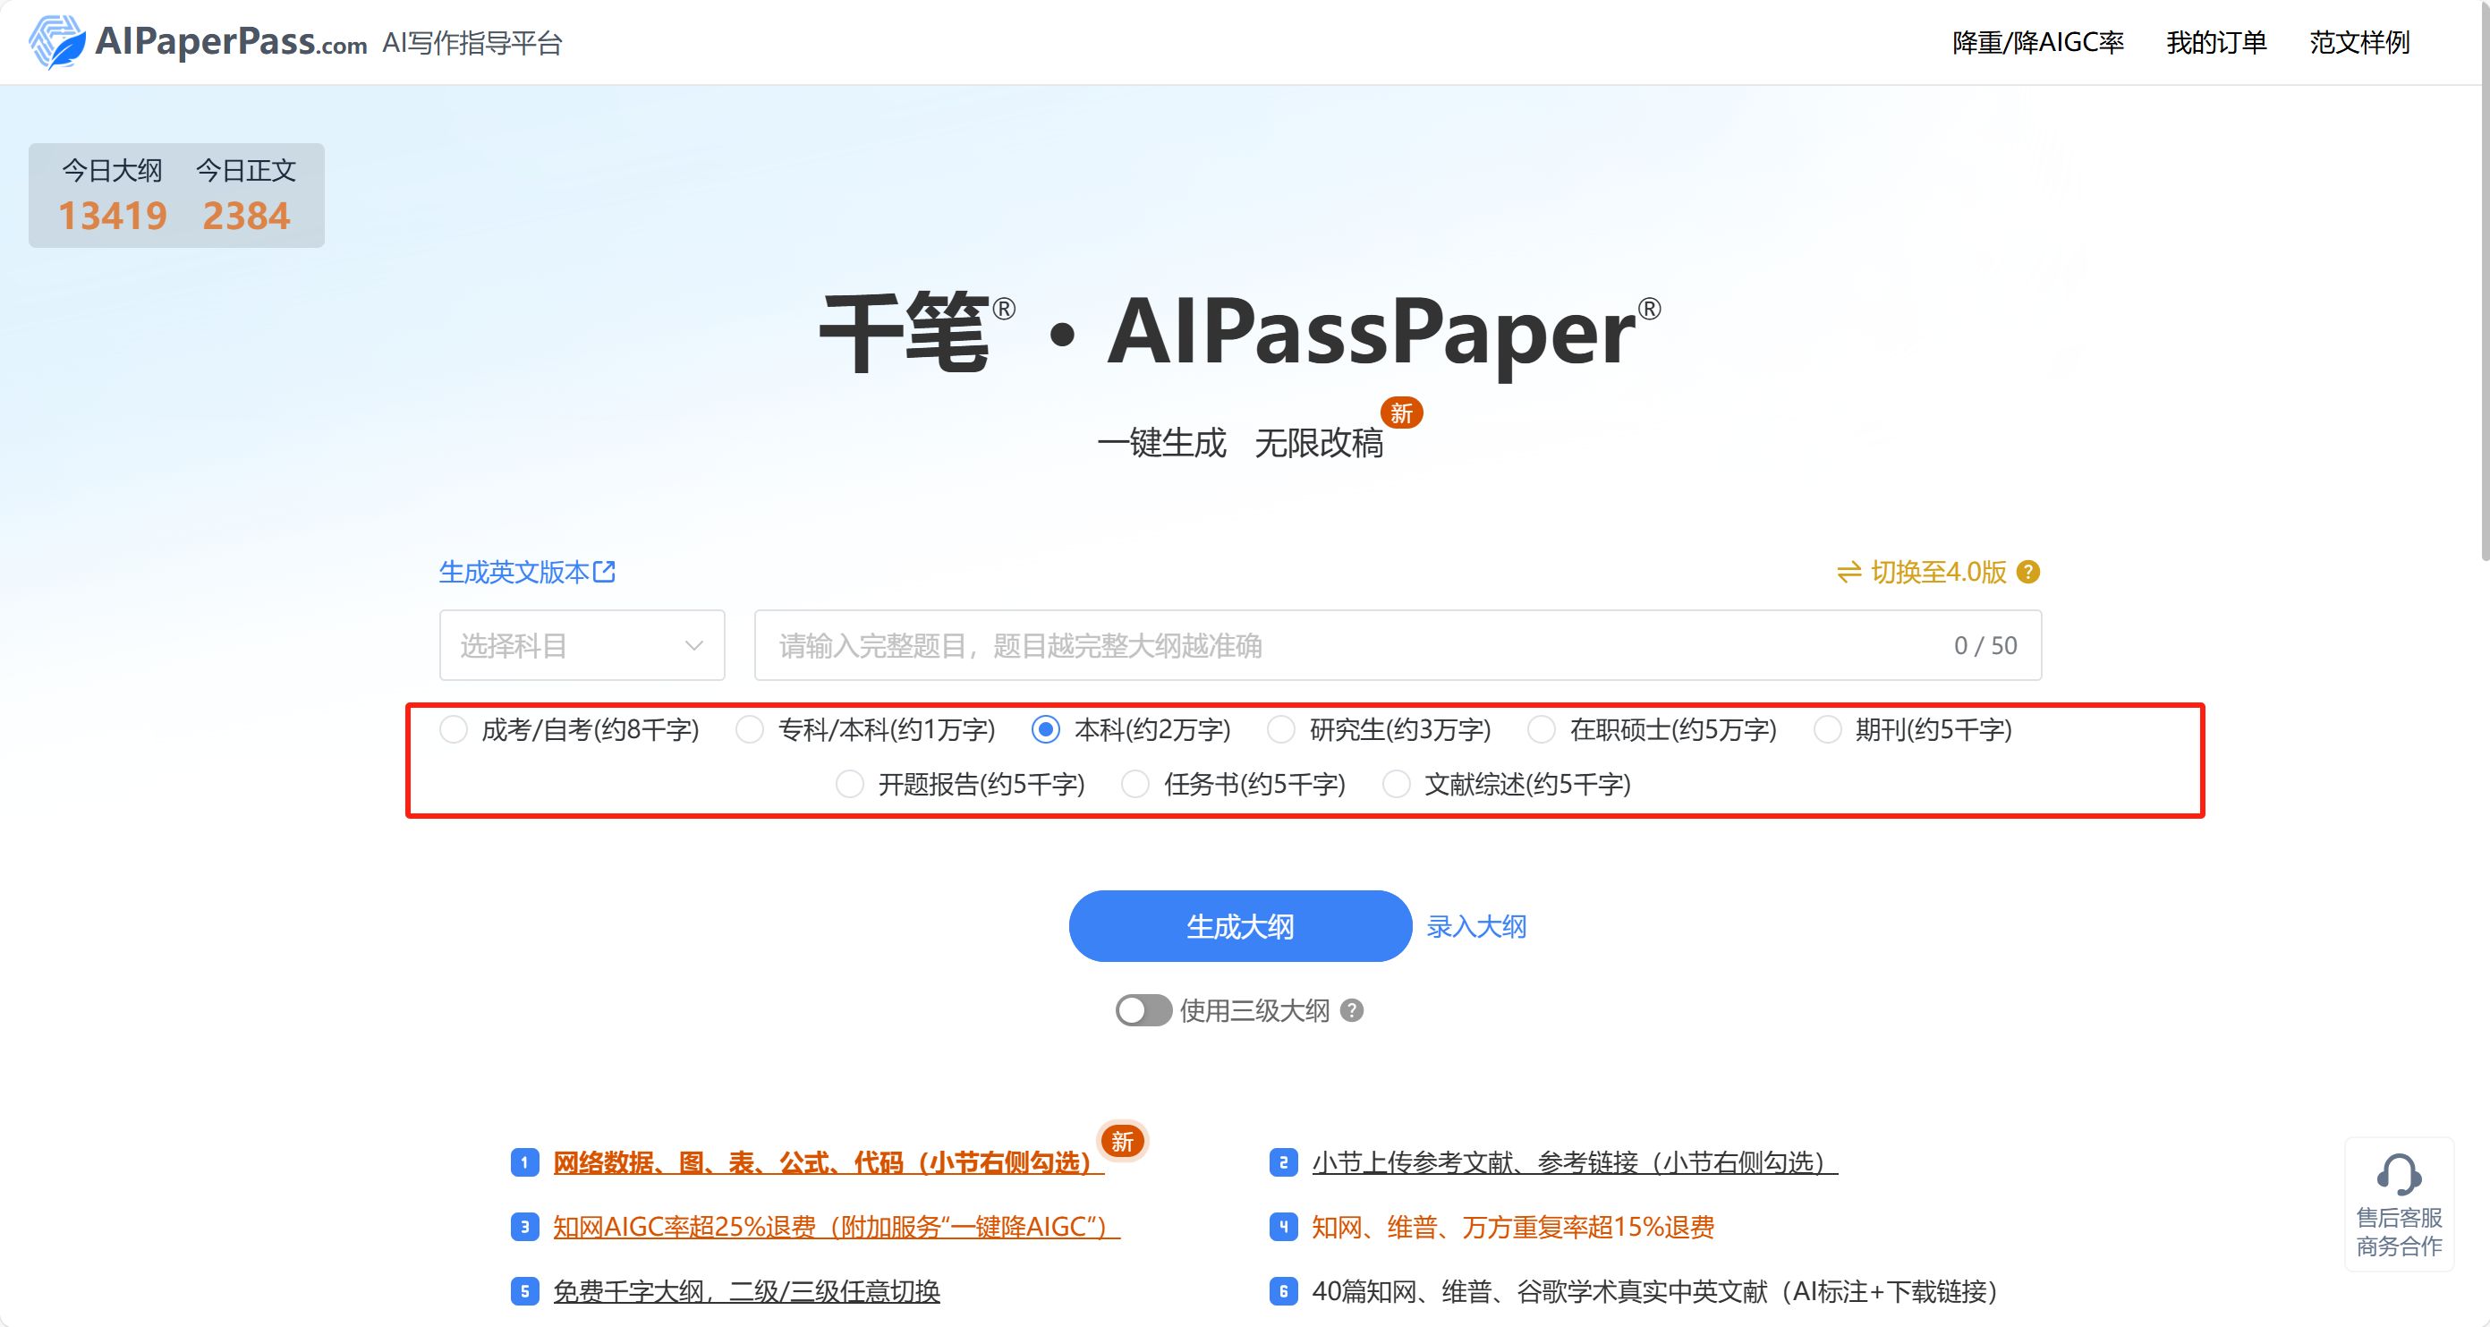Viewport: 2490px width, 1327px height.
Task: Open the 免费千字大纲，二级/三级任意切换 link
Action: coord(746,1291)
